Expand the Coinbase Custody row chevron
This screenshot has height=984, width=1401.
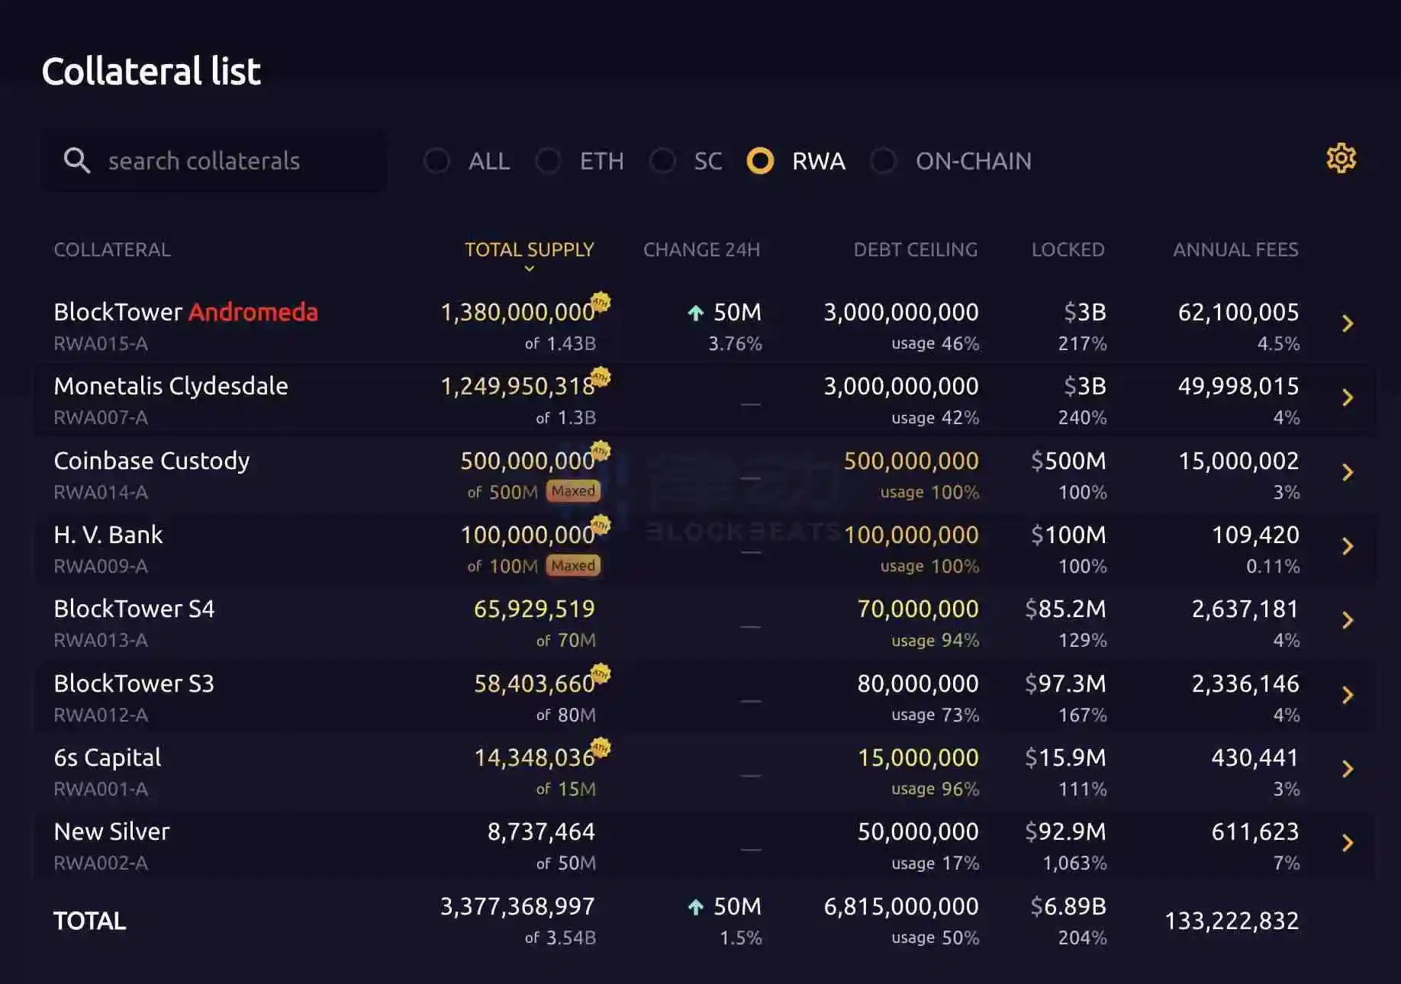click(x=1348, y=472)
